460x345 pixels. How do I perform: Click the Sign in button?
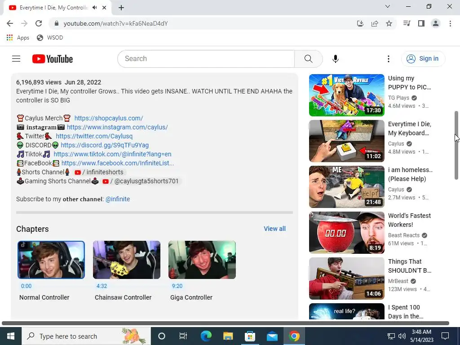point(423,59)
